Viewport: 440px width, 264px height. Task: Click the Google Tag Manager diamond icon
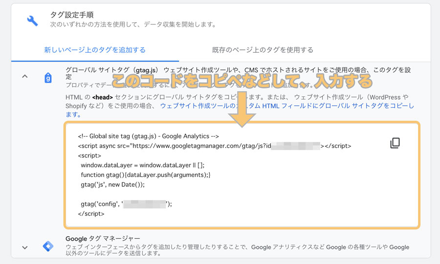[x=48, y=246]
